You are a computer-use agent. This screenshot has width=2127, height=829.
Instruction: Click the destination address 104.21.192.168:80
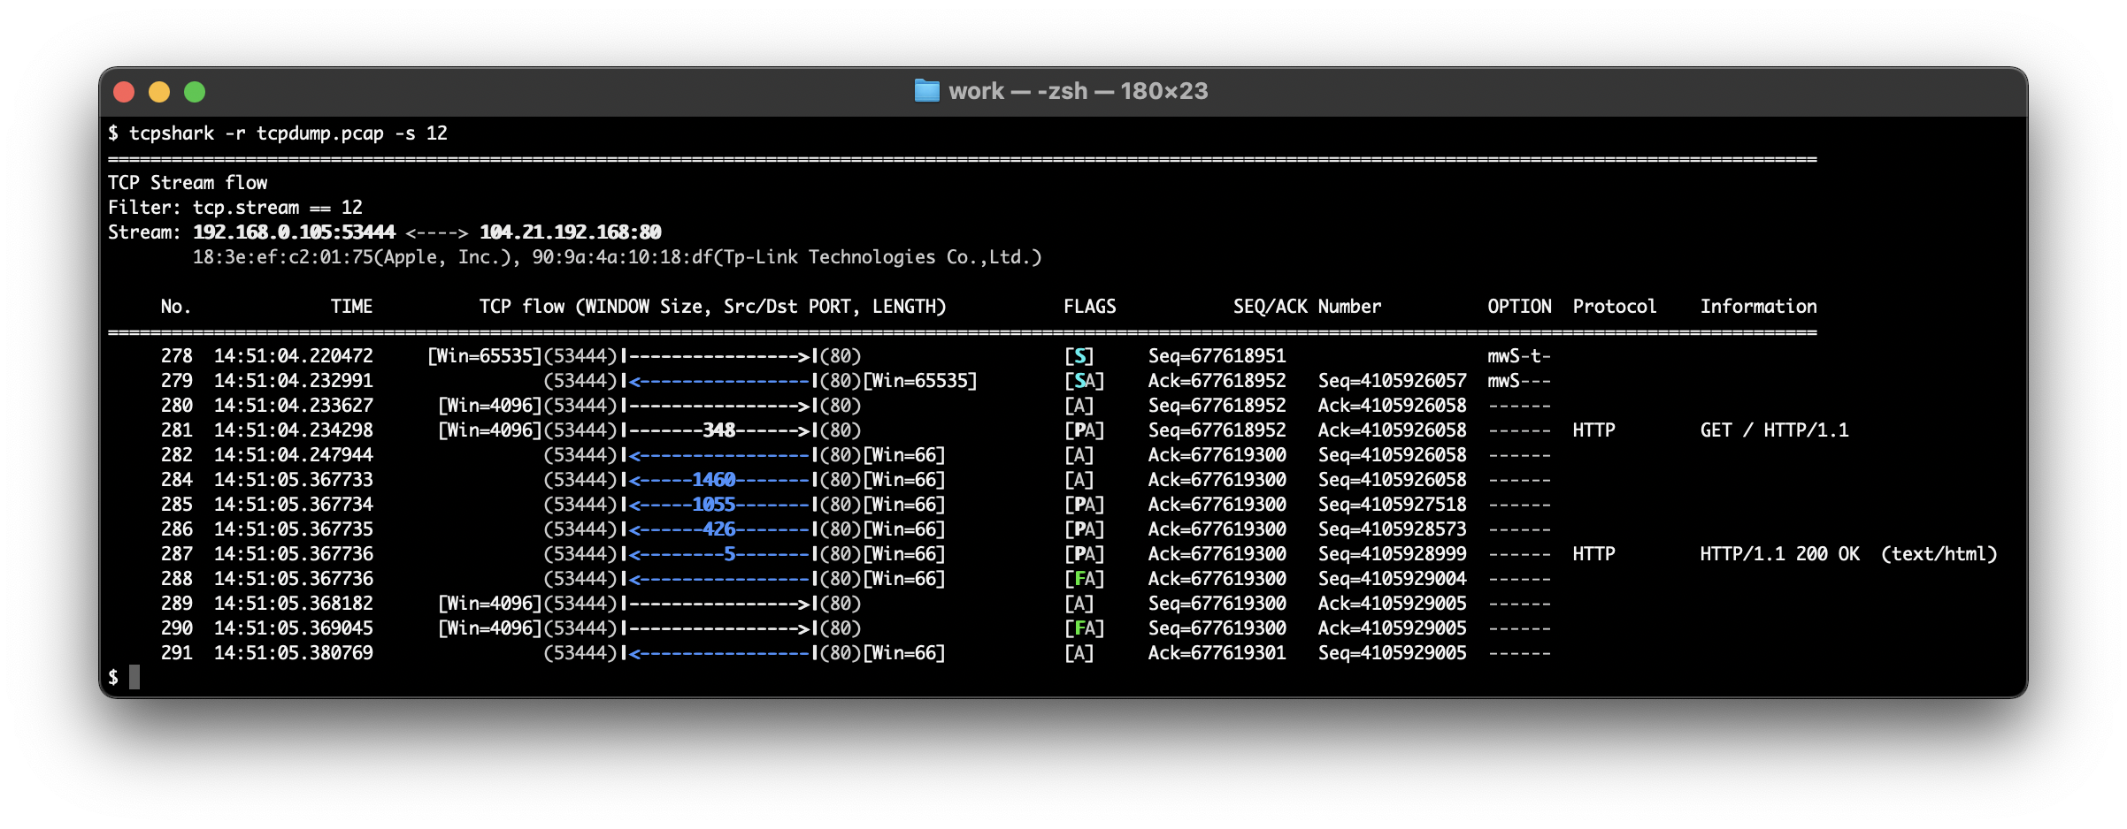pos(571,232)
